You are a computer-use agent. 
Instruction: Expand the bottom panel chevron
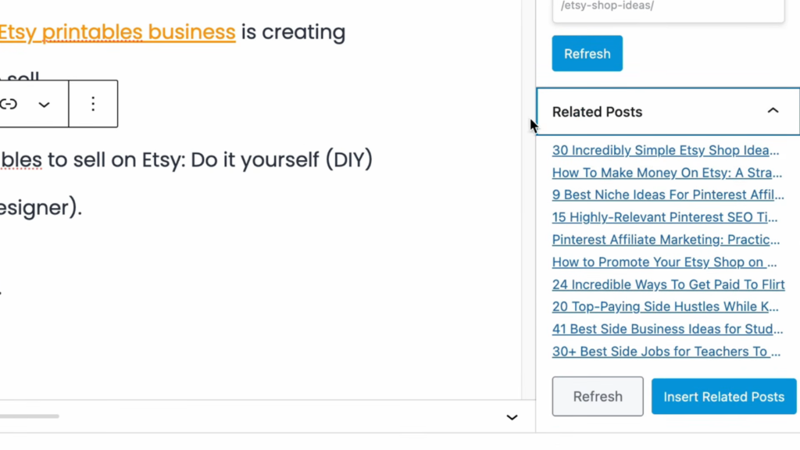click(x=512, y=417)
